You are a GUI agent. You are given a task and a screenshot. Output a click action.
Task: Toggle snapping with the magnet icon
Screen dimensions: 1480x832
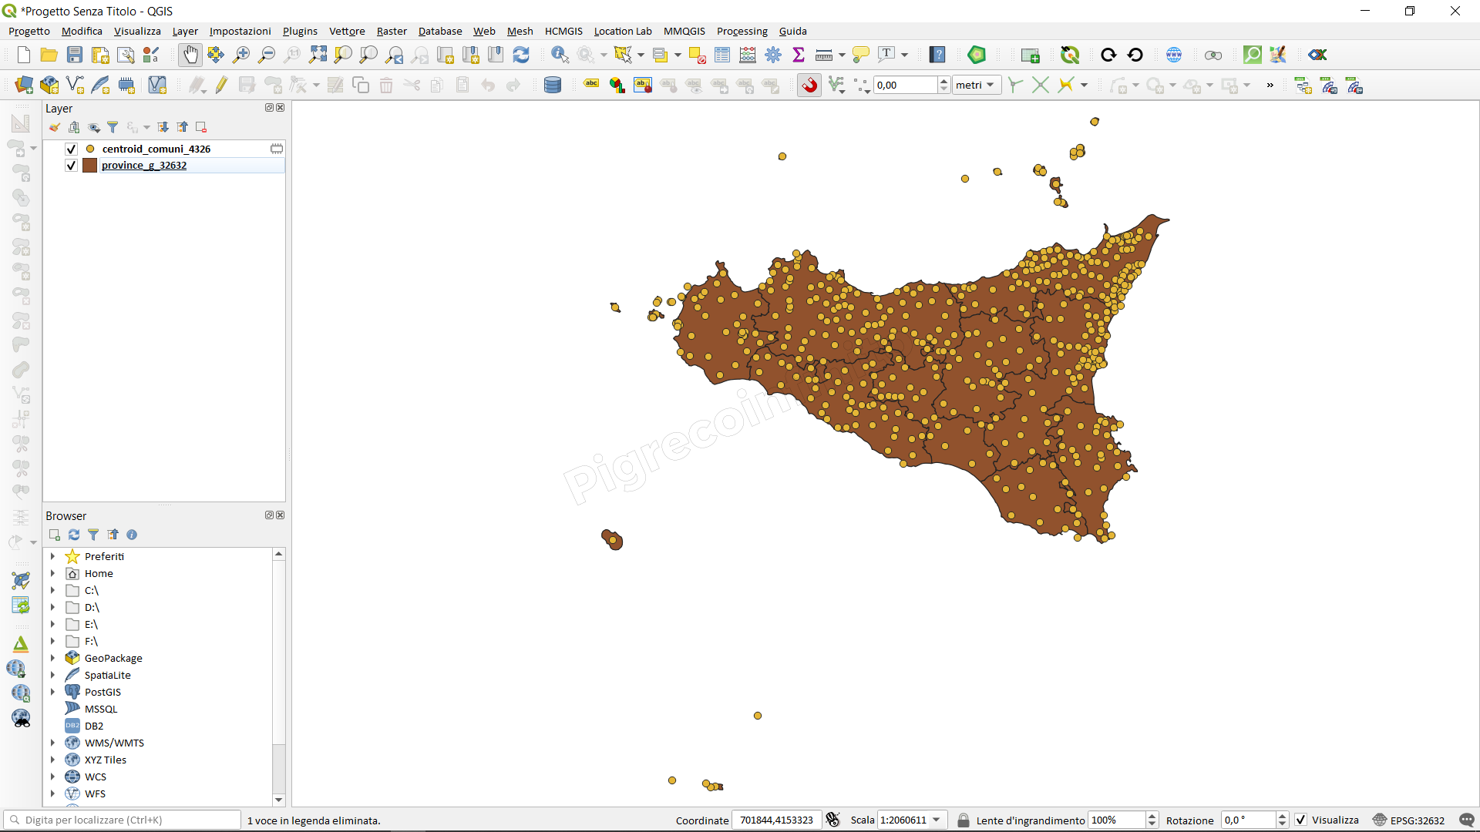point(809,85)
